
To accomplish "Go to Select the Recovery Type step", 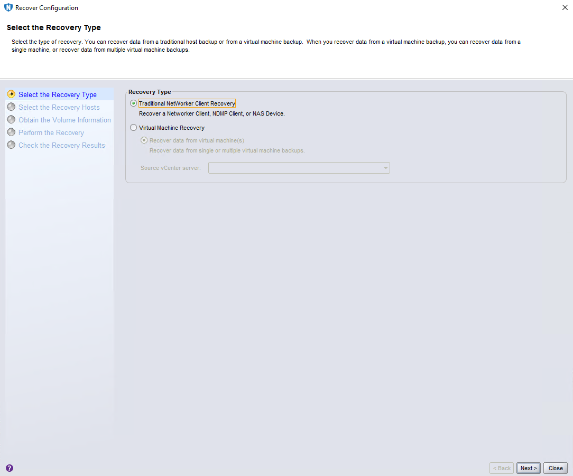I will [x=58, y=95].
